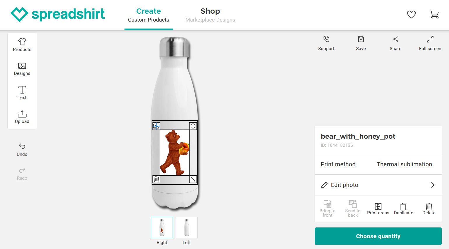
Task: Open the Designs panel
Action: tap(22, 69)
